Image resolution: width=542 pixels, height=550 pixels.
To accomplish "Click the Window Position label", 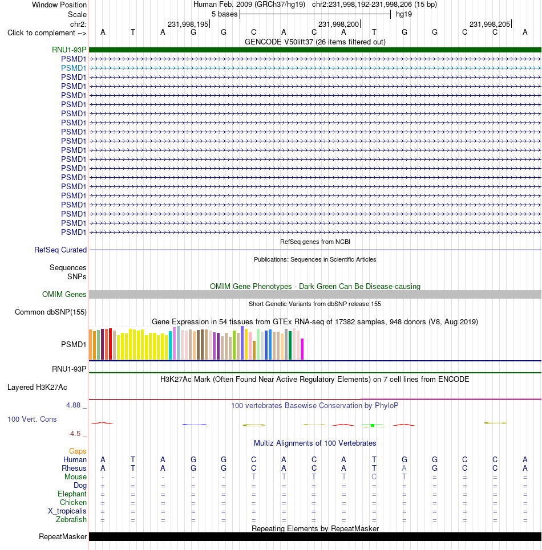I will pyautogui.click(x=59, y=5).
